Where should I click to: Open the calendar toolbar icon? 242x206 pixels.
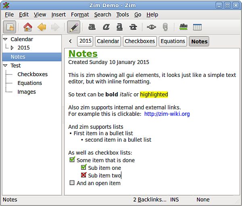tap(197, 27)
